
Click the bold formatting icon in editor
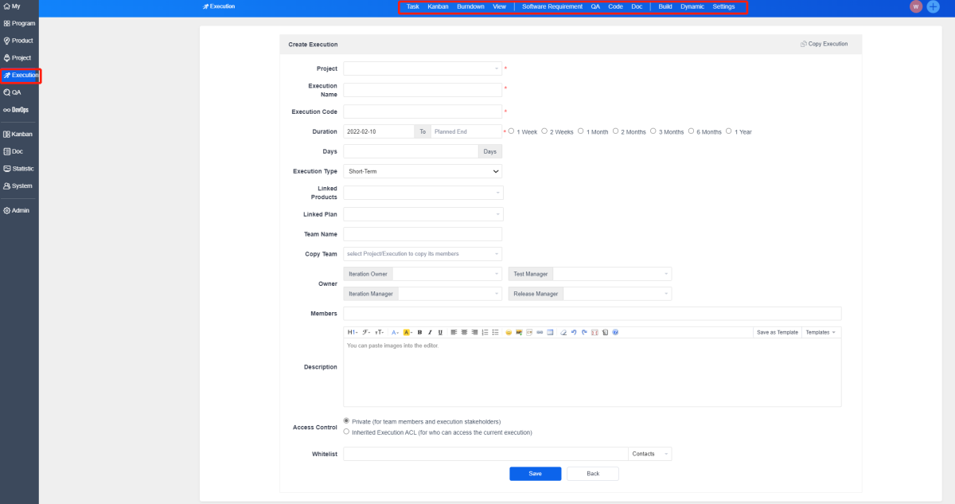[419, 332]
